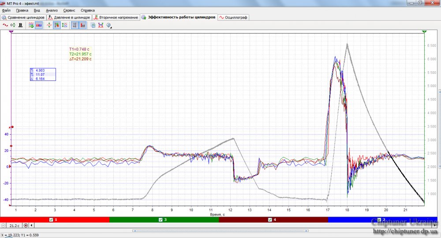Open the Сервис menu
This screenshot has height=238, width=441.
(x=69, y=11)
